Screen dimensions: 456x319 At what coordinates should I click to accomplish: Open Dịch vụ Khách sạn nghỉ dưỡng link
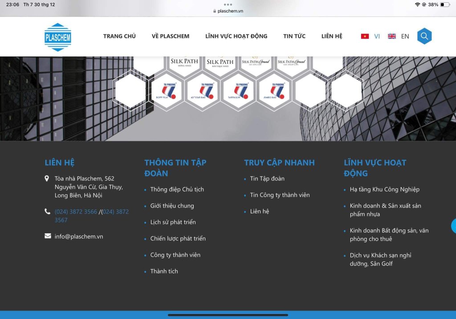[x=380, y=259]
